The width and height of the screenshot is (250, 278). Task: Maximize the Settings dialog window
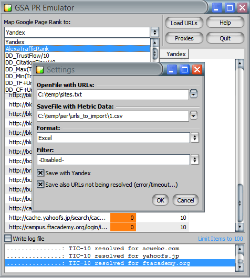184,70
